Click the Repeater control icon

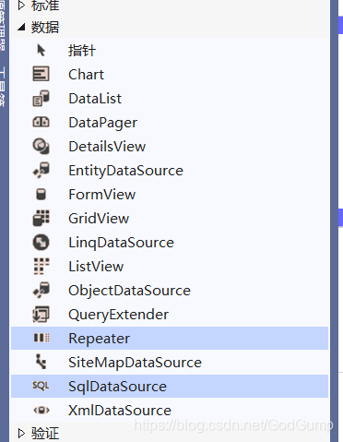coord(41,338)
